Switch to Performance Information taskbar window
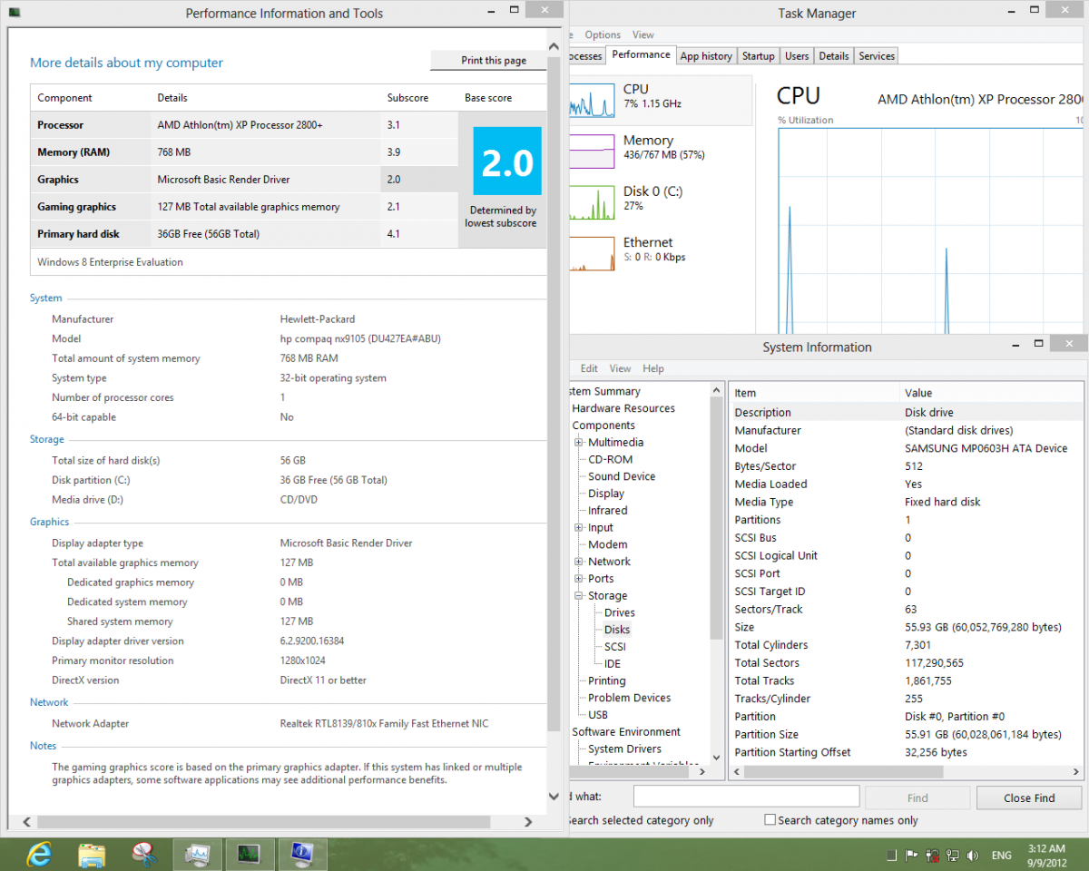 click(x=197, y=854)
